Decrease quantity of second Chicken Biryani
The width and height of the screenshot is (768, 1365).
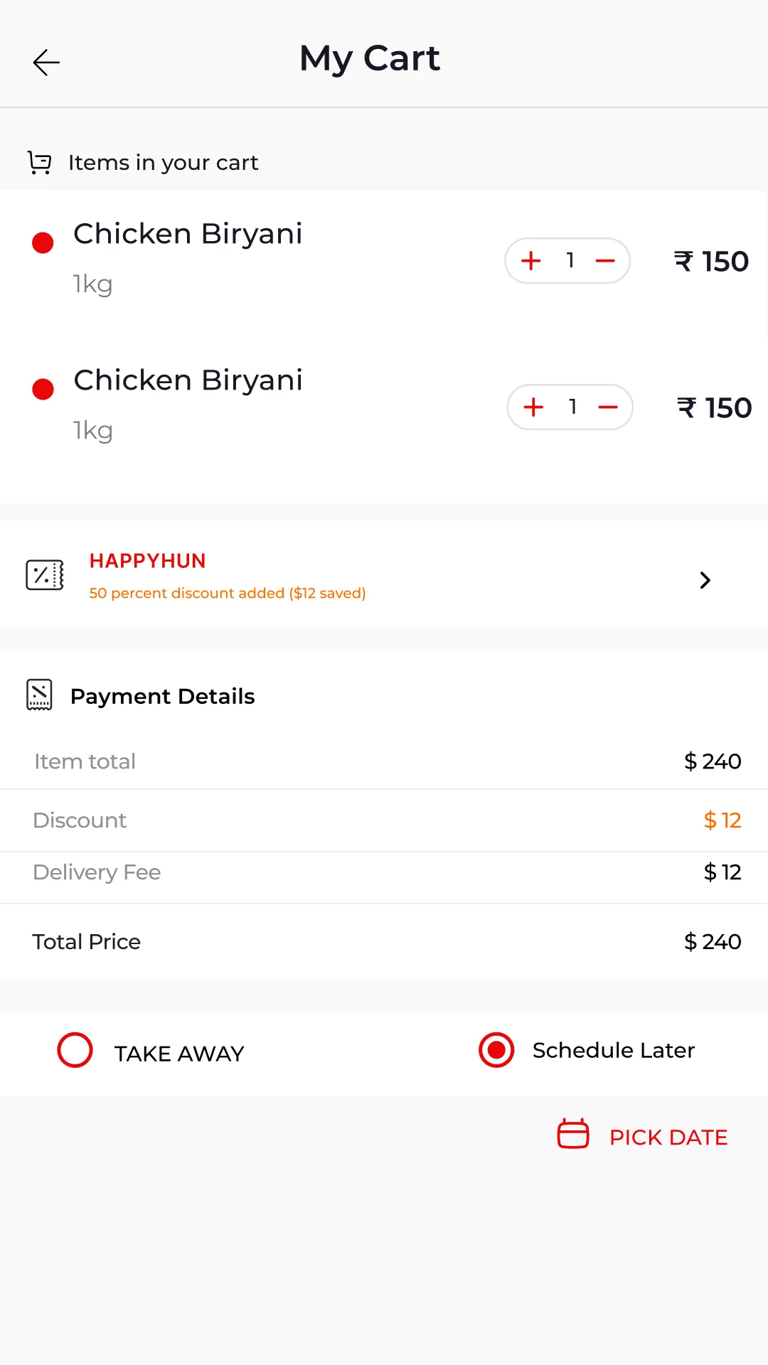608,407
